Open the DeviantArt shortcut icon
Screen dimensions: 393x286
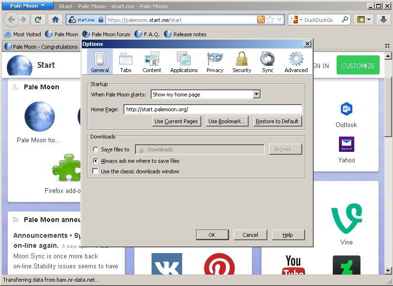pyautogui.click(x=346, y=265)
